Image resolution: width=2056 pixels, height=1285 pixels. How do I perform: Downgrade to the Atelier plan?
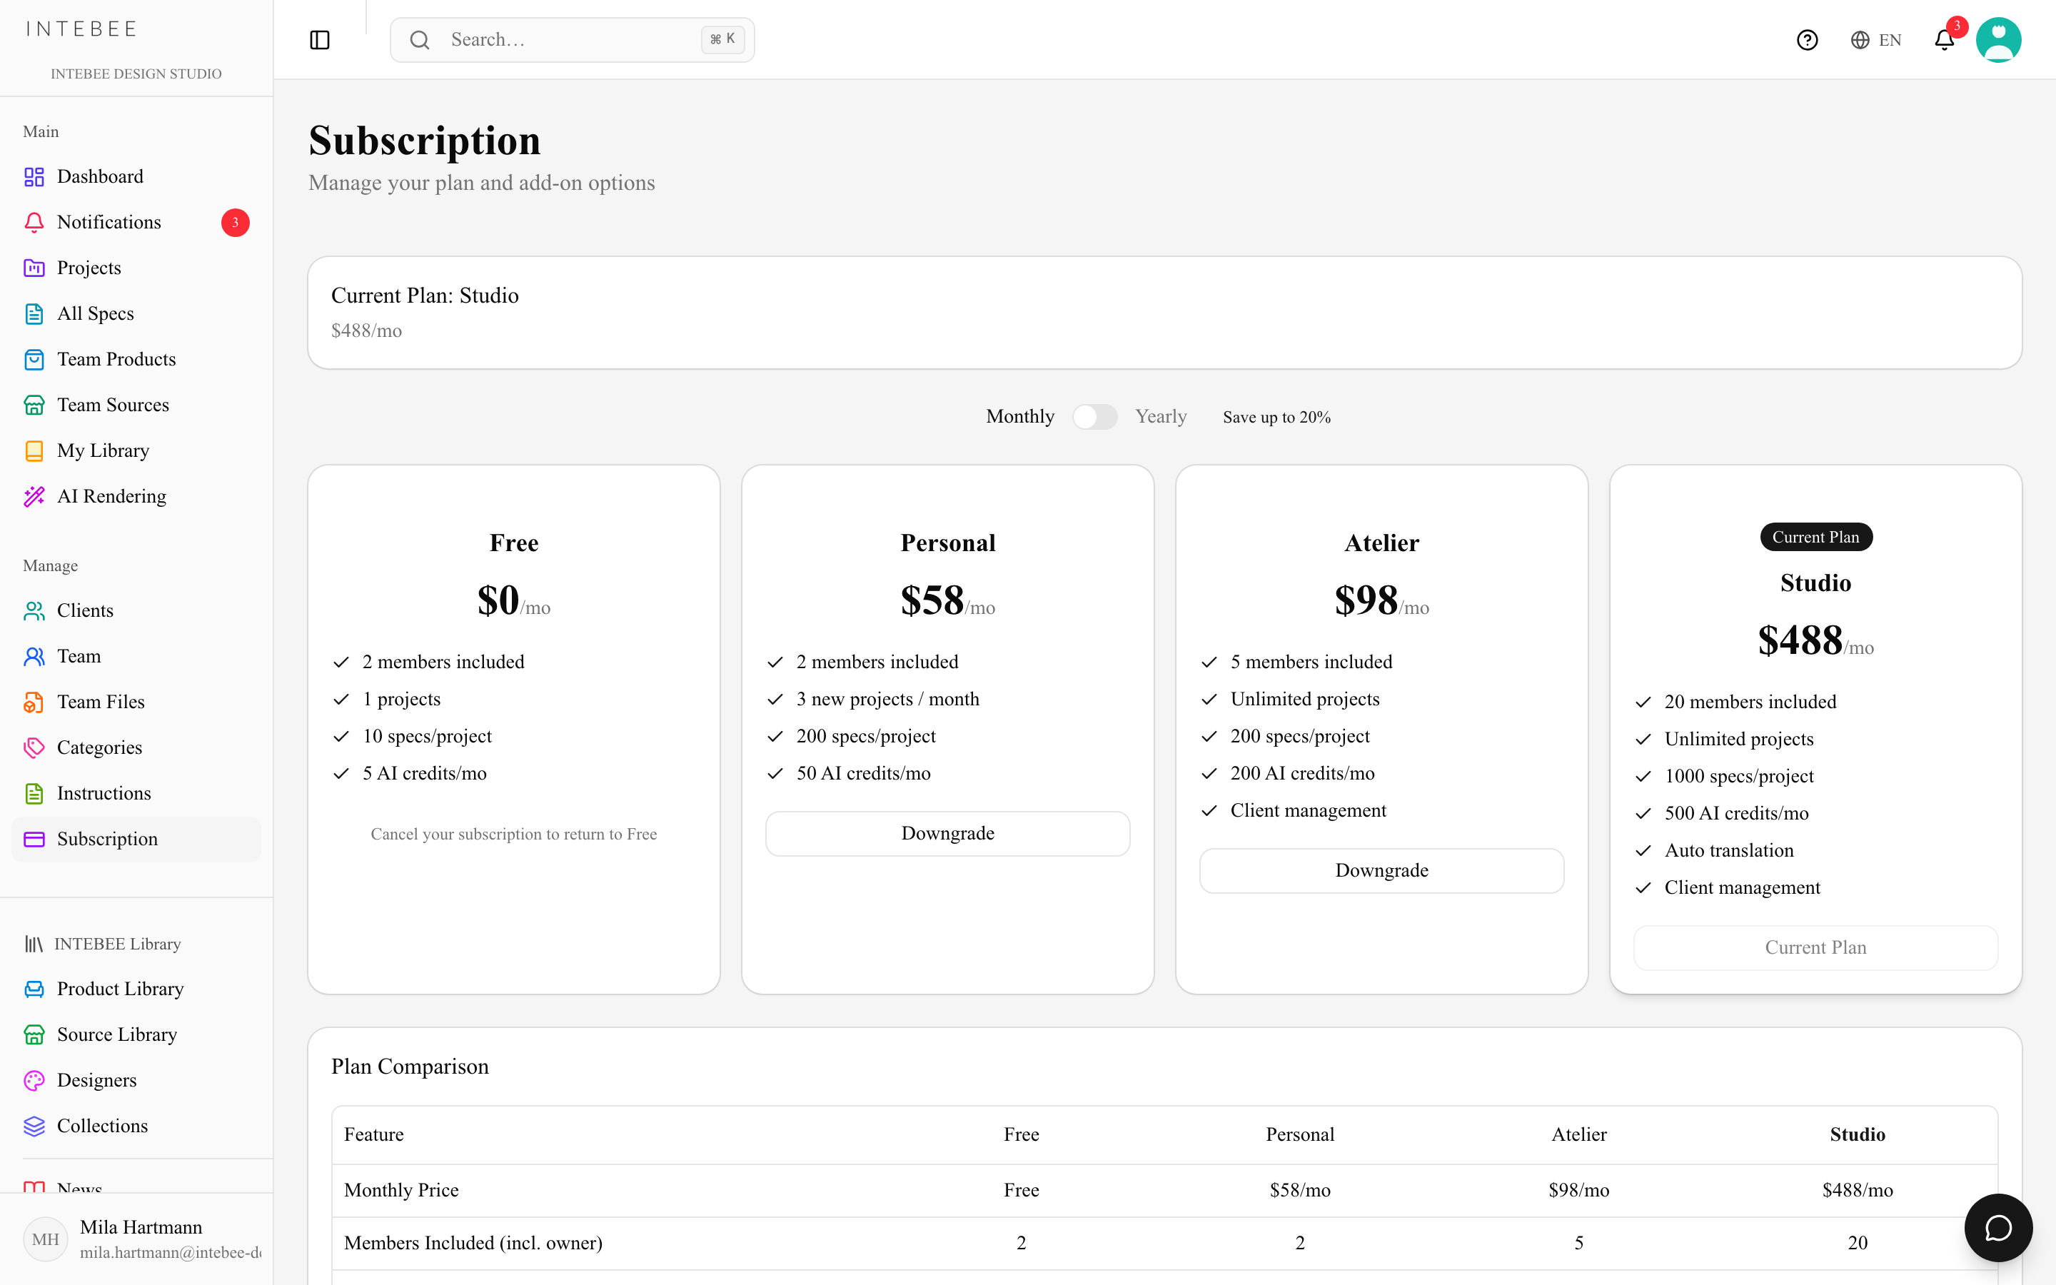click(x=1381, y=871)
